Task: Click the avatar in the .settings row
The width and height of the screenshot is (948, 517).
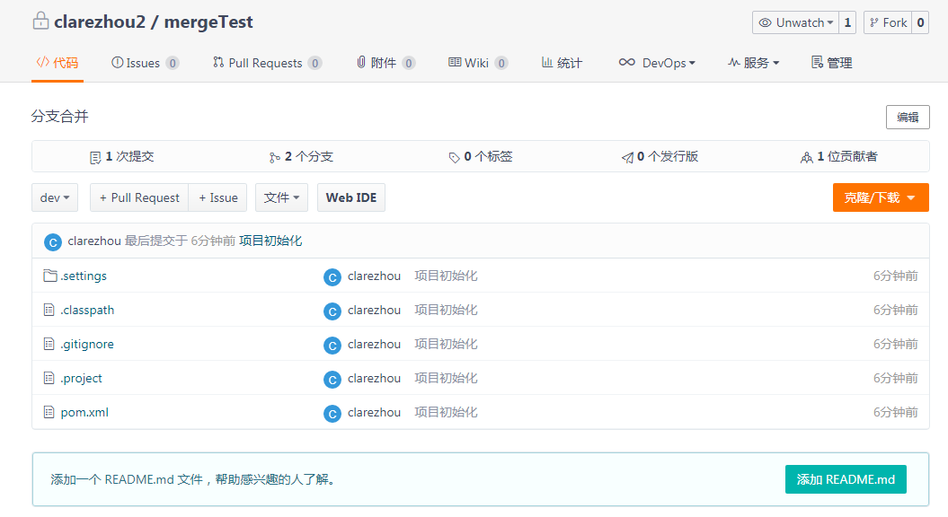Action: 332,277
